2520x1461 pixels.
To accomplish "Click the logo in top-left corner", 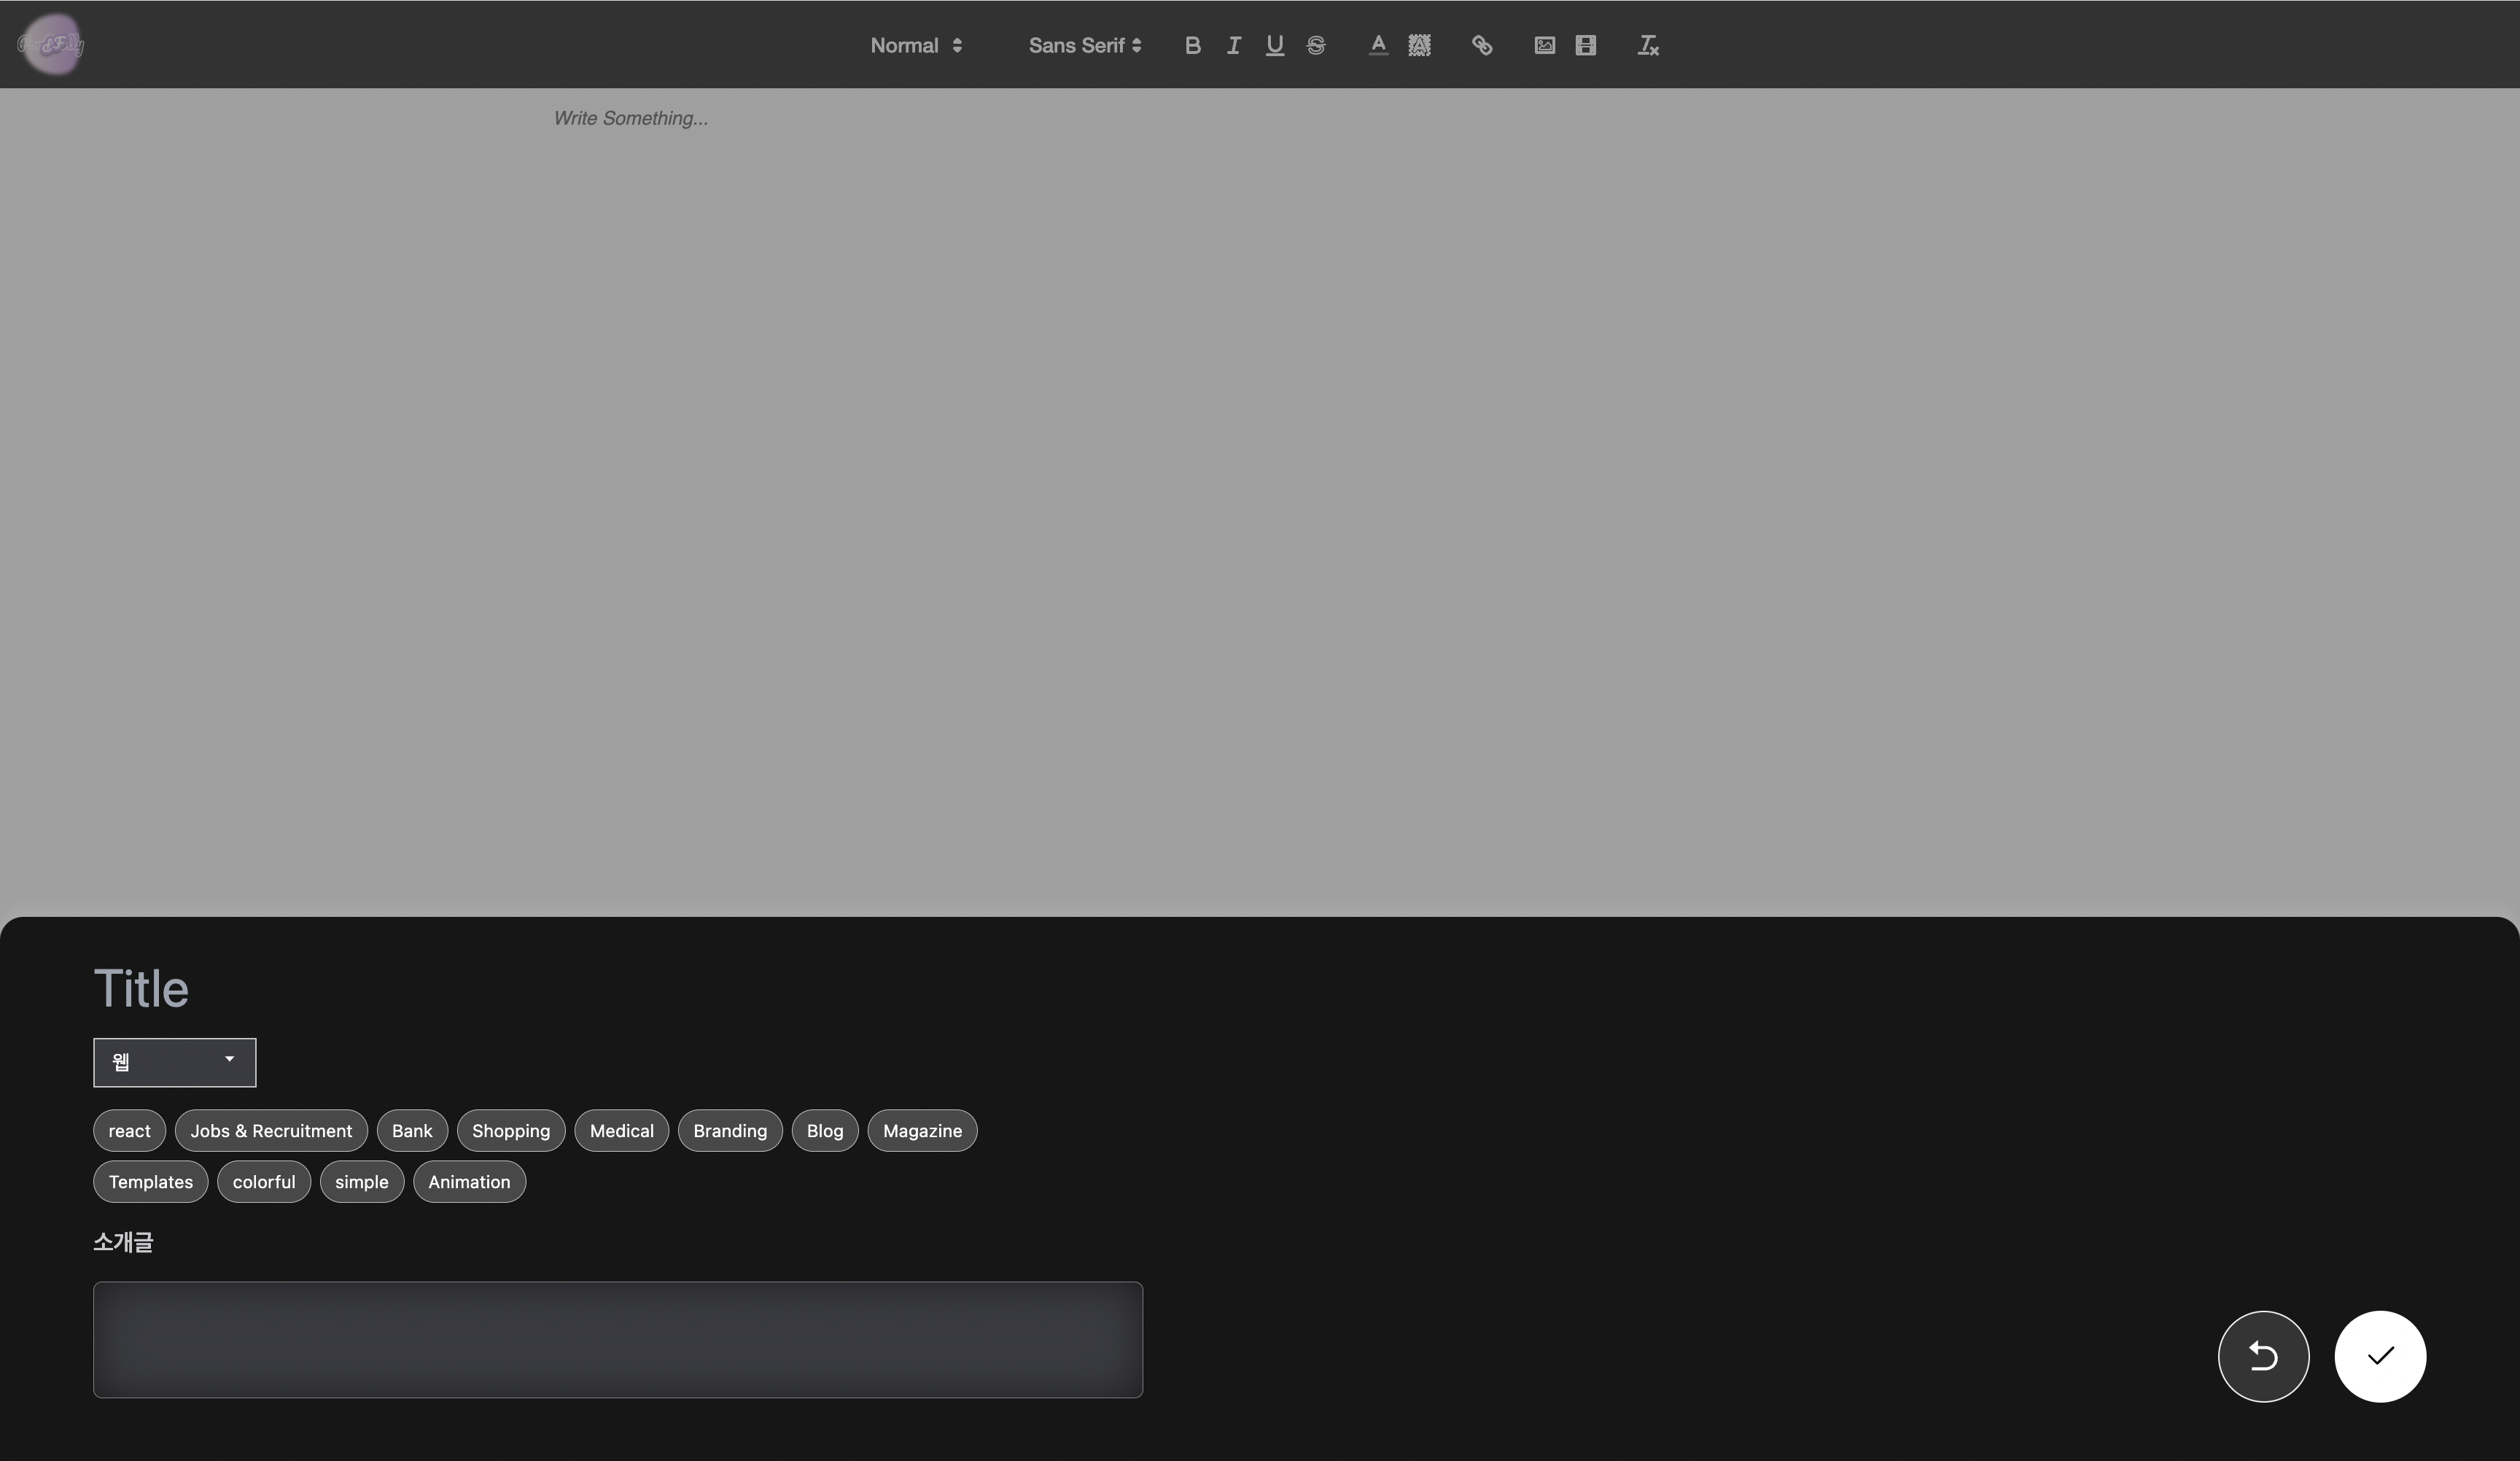I will click(52, 44).
